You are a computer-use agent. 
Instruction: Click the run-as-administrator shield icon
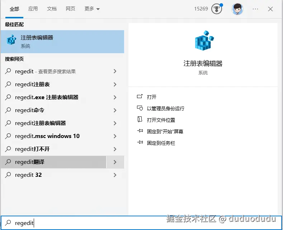pyautogui.click(x=140, y=108)
